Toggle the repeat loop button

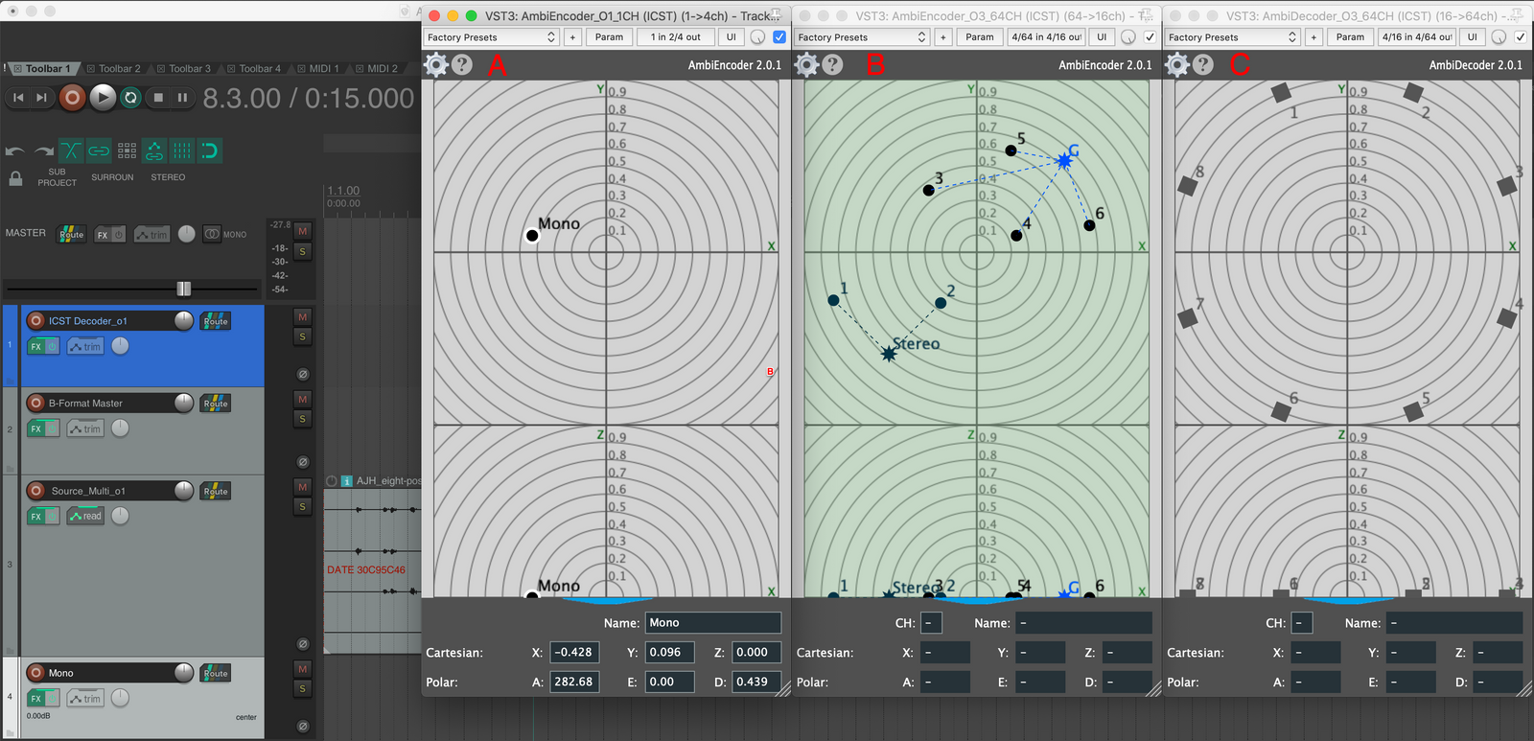(x=131, y=97)
